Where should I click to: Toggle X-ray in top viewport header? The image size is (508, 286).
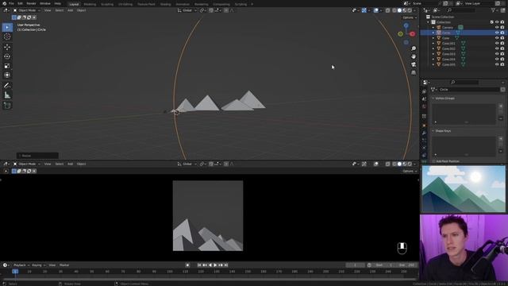pos(387,10)
